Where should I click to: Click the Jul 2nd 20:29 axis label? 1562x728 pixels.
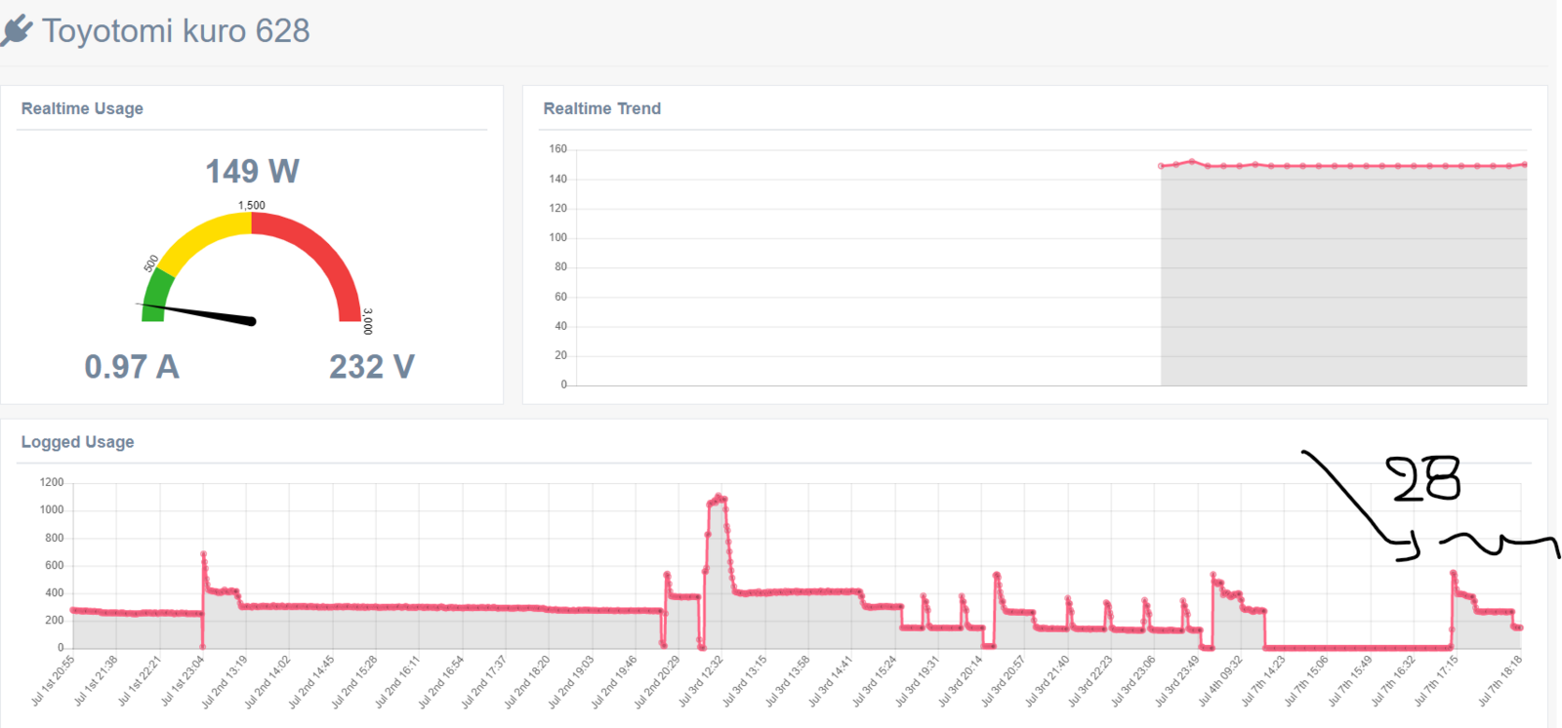point(657,681)
